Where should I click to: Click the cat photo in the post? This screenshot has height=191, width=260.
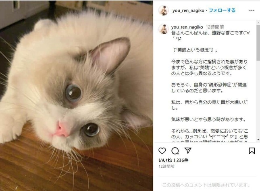pyautogui.click(x=77, y=96)
